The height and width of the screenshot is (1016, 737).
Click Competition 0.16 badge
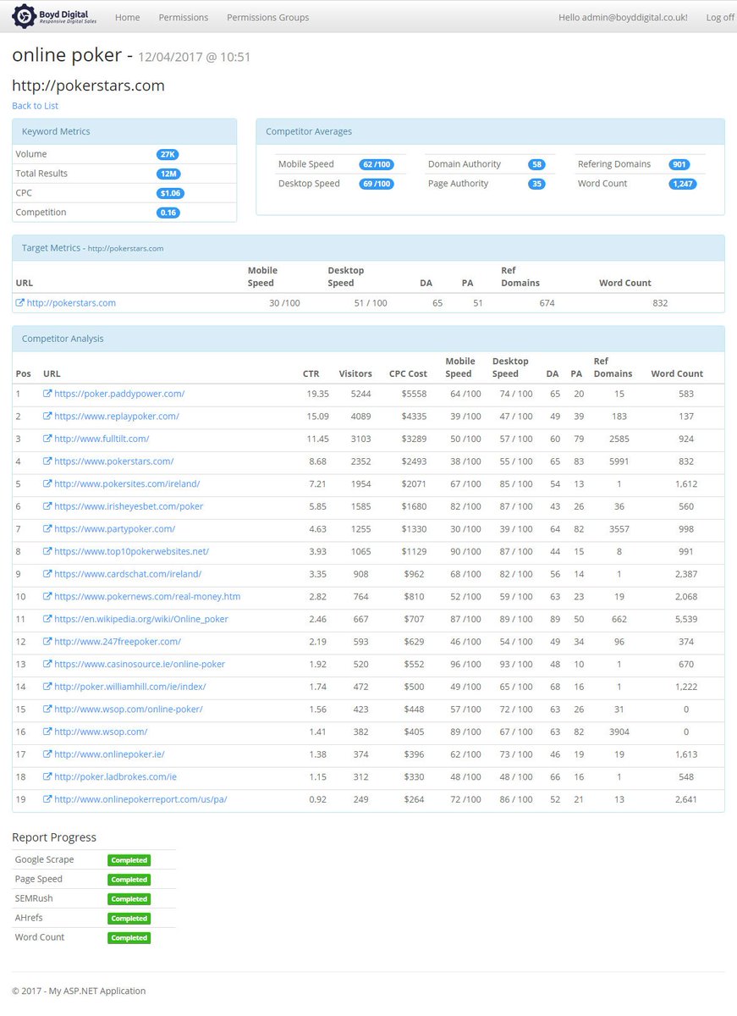(168, 213)
